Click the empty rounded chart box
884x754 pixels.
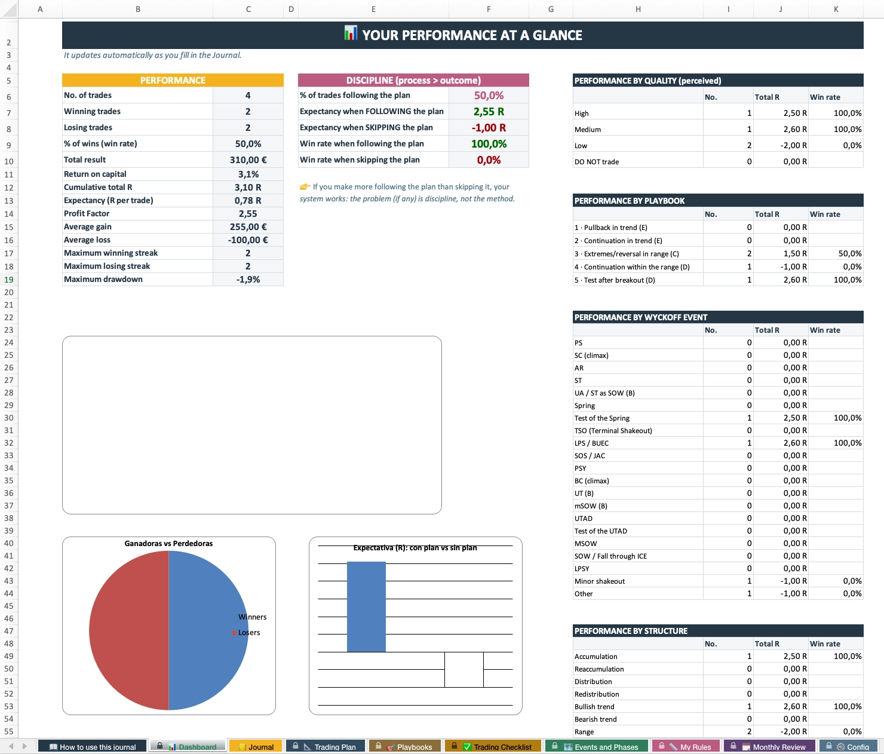(x=252, y=425)
